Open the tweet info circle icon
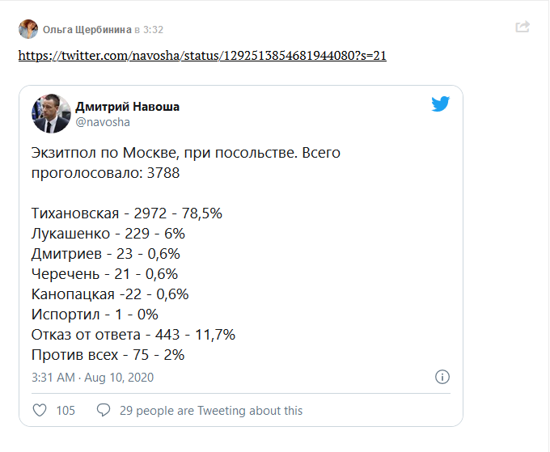Screen dimensions: 550x452 442,377
